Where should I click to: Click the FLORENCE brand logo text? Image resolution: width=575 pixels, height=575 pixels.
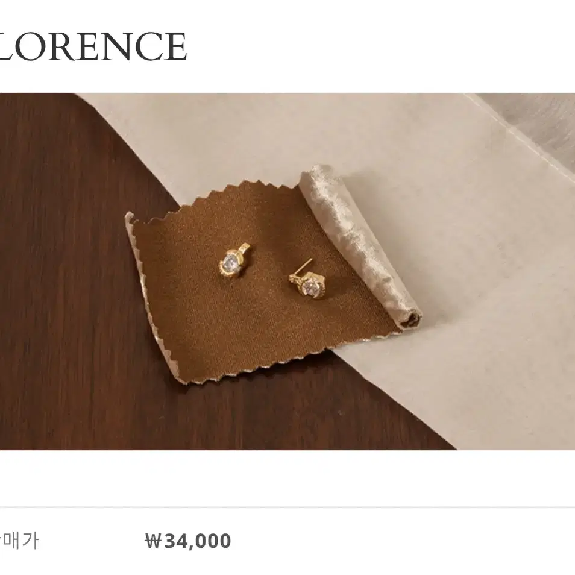pos(93,46)
